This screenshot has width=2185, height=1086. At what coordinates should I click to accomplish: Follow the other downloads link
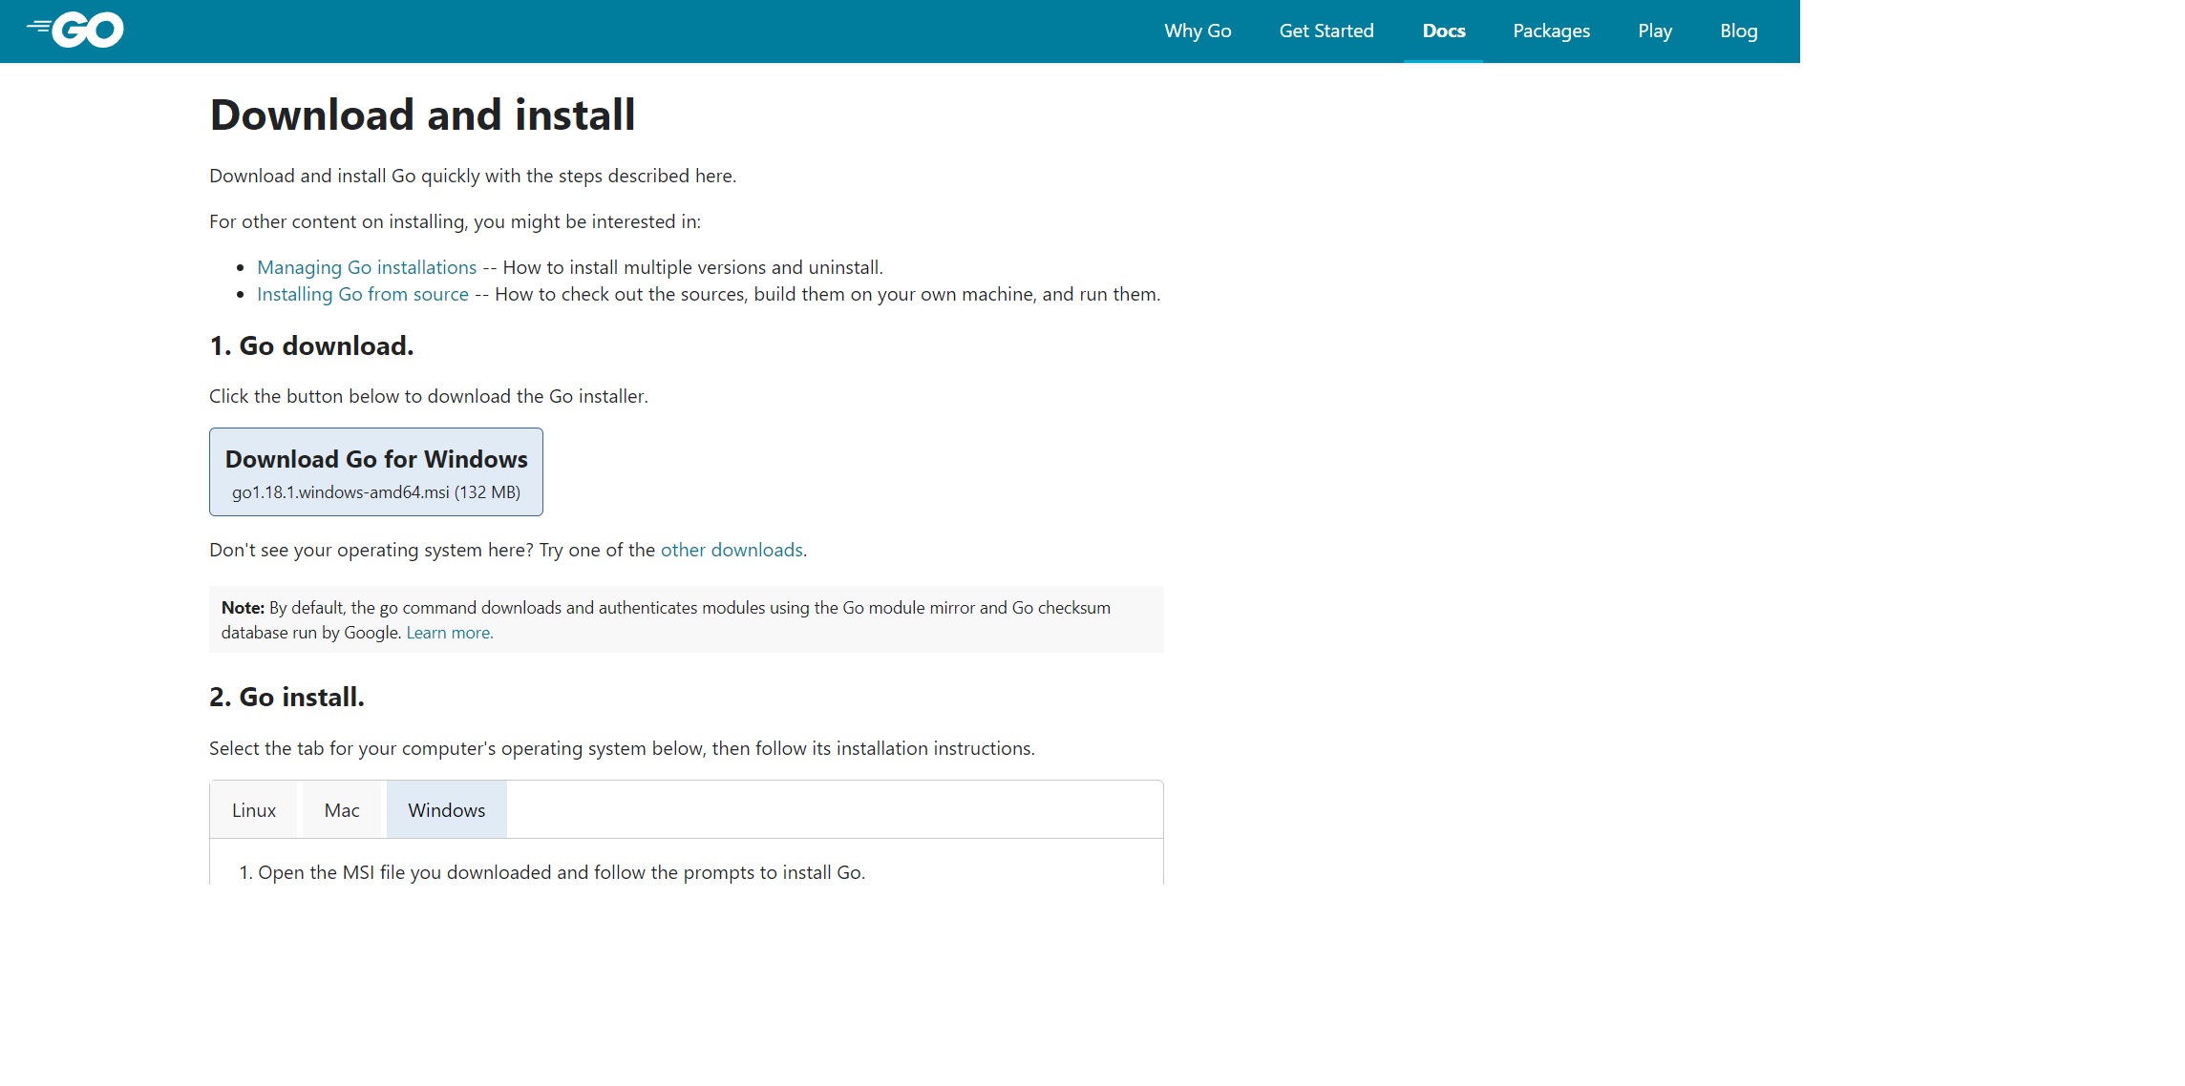pyautogui.click(x=732, y=550)
